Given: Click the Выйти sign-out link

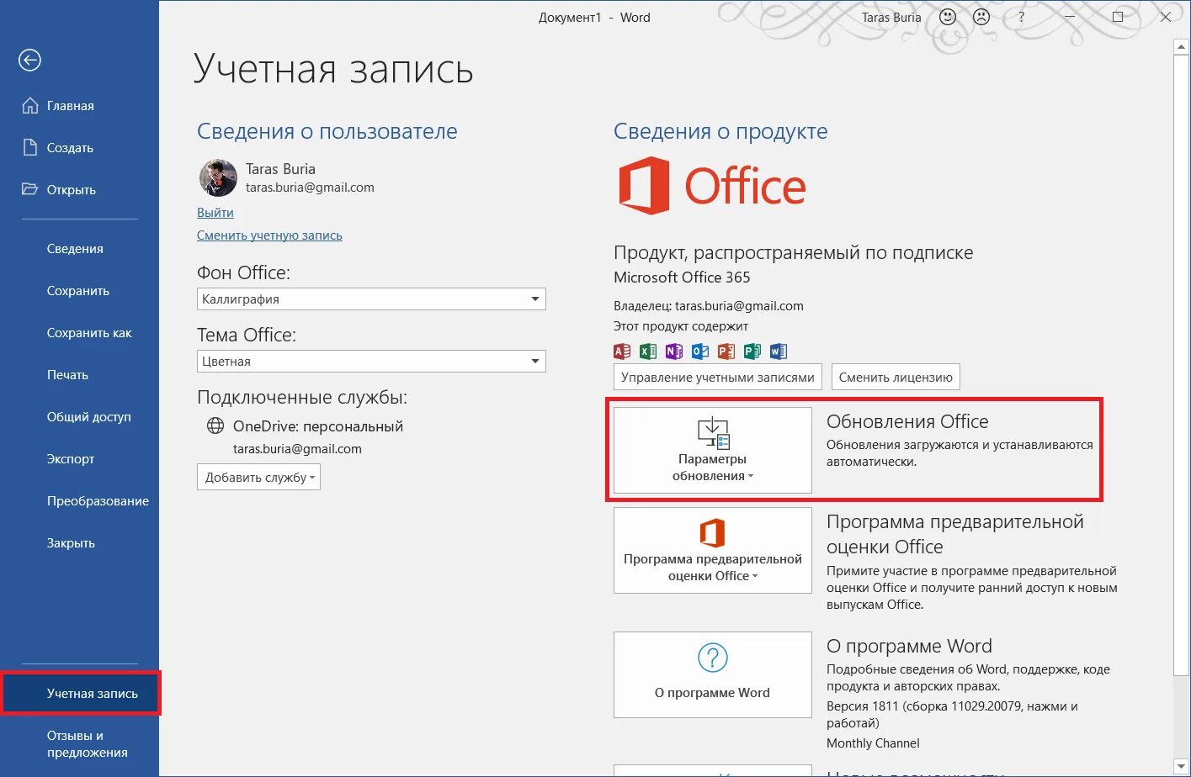Looking at the screenshot, I should coord(215,213).
